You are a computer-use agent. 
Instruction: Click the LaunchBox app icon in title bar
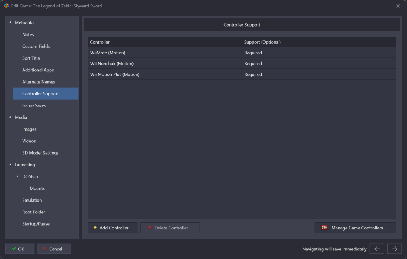[6, 6]
